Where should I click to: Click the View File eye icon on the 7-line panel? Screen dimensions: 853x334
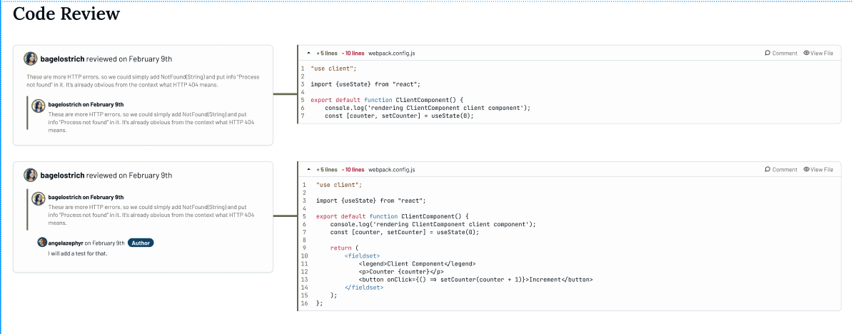pos(806,54)
